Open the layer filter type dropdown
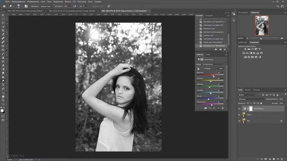Viewport: 287px width, 161px height. pyautogui.click(x=247, y=95)
